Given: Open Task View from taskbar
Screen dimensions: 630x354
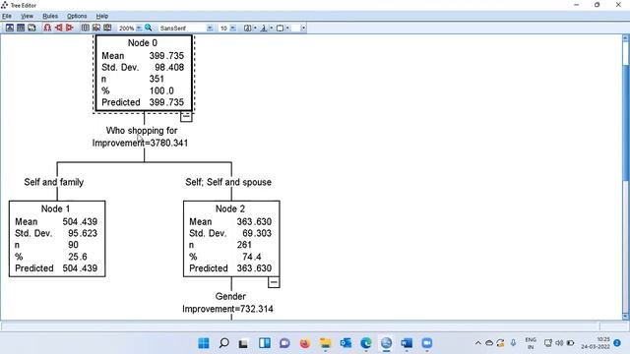Looking at the screenshot, I should click(x=243, y=343).
